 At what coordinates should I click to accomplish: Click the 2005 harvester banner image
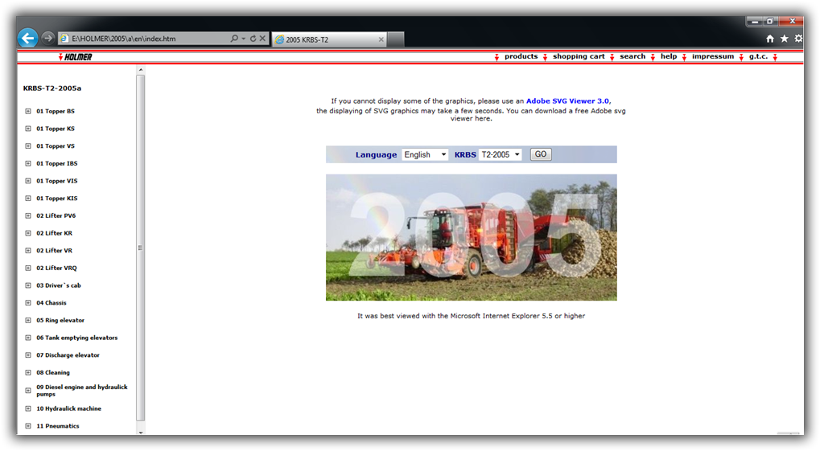(472, 237)
